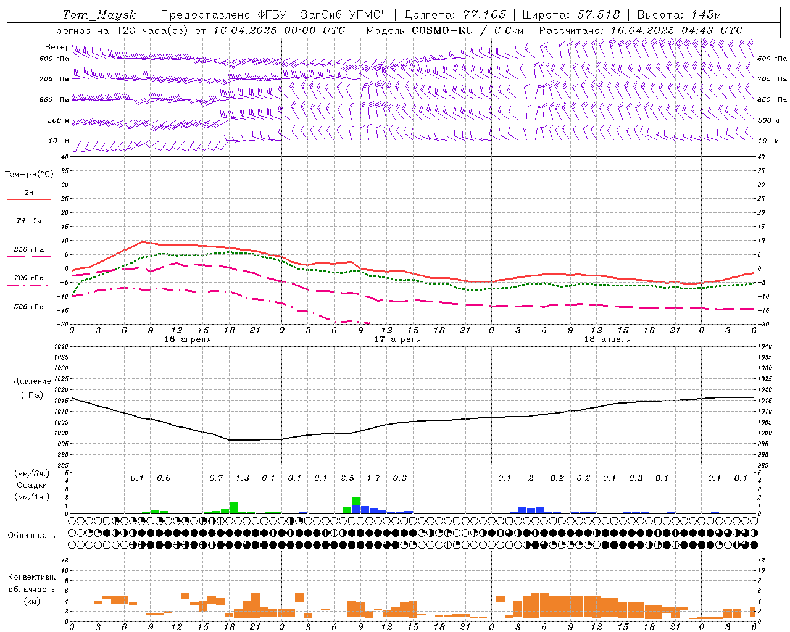The width and height of the screenshot is (790, 632).
Task: Click the (гПа) unit under Давление
Action: point(32,395)
